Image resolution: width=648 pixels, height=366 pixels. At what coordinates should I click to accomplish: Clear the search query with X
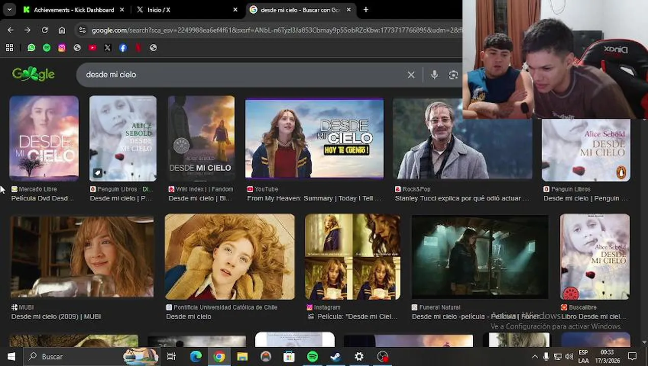411,75
